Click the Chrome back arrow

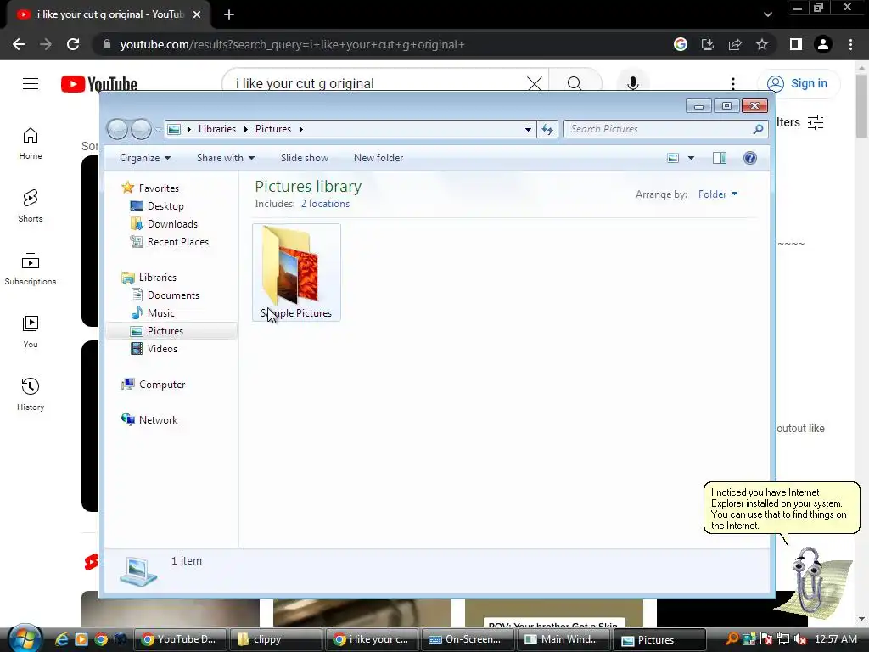19,44
